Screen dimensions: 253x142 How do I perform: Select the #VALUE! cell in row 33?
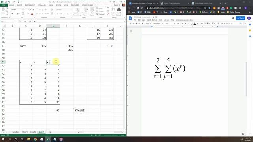(x=80, y=110)
